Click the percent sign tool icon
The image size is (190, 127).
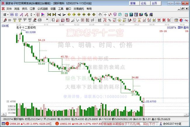point(110,20)
